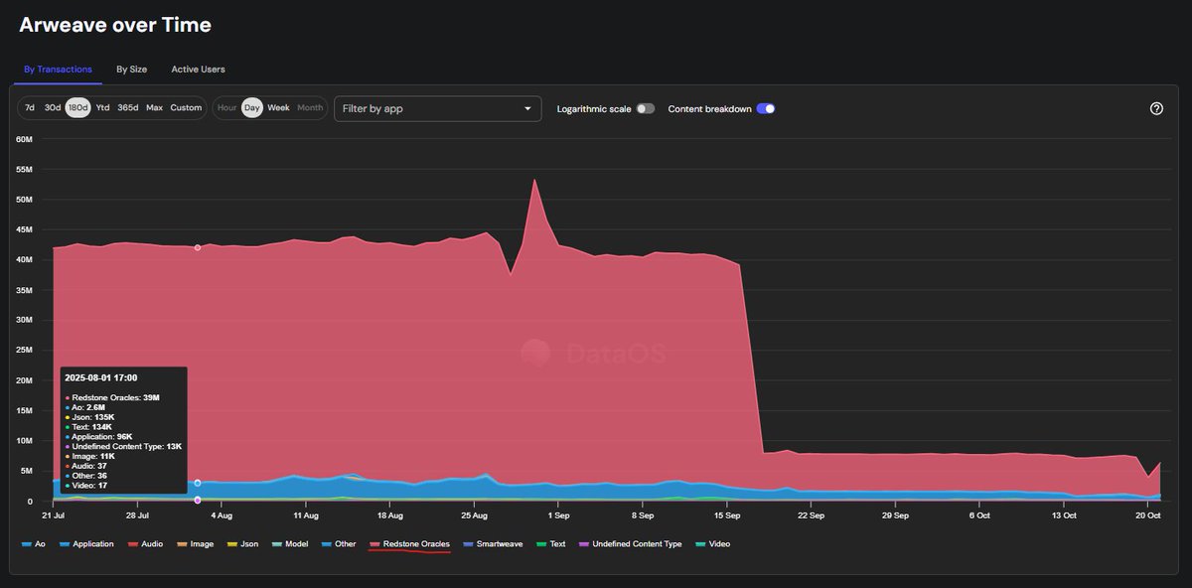Viewport: 1192px width, 588px height.
Task: Click the 60M y-axis label
Action: [x=25, y=139]
